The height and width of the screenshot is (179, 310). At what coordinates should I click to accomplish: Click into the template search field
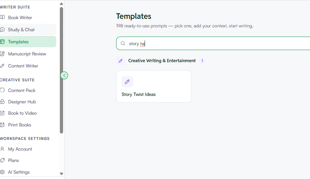(213, 43)
